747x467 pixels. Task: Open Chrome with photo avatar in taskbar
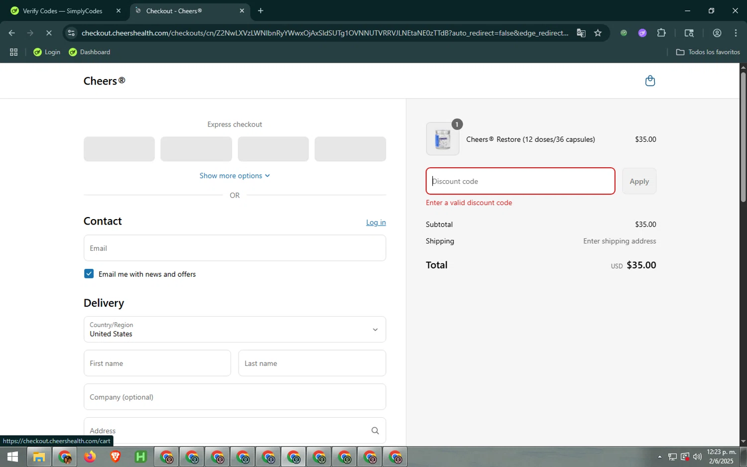point(65,457)
